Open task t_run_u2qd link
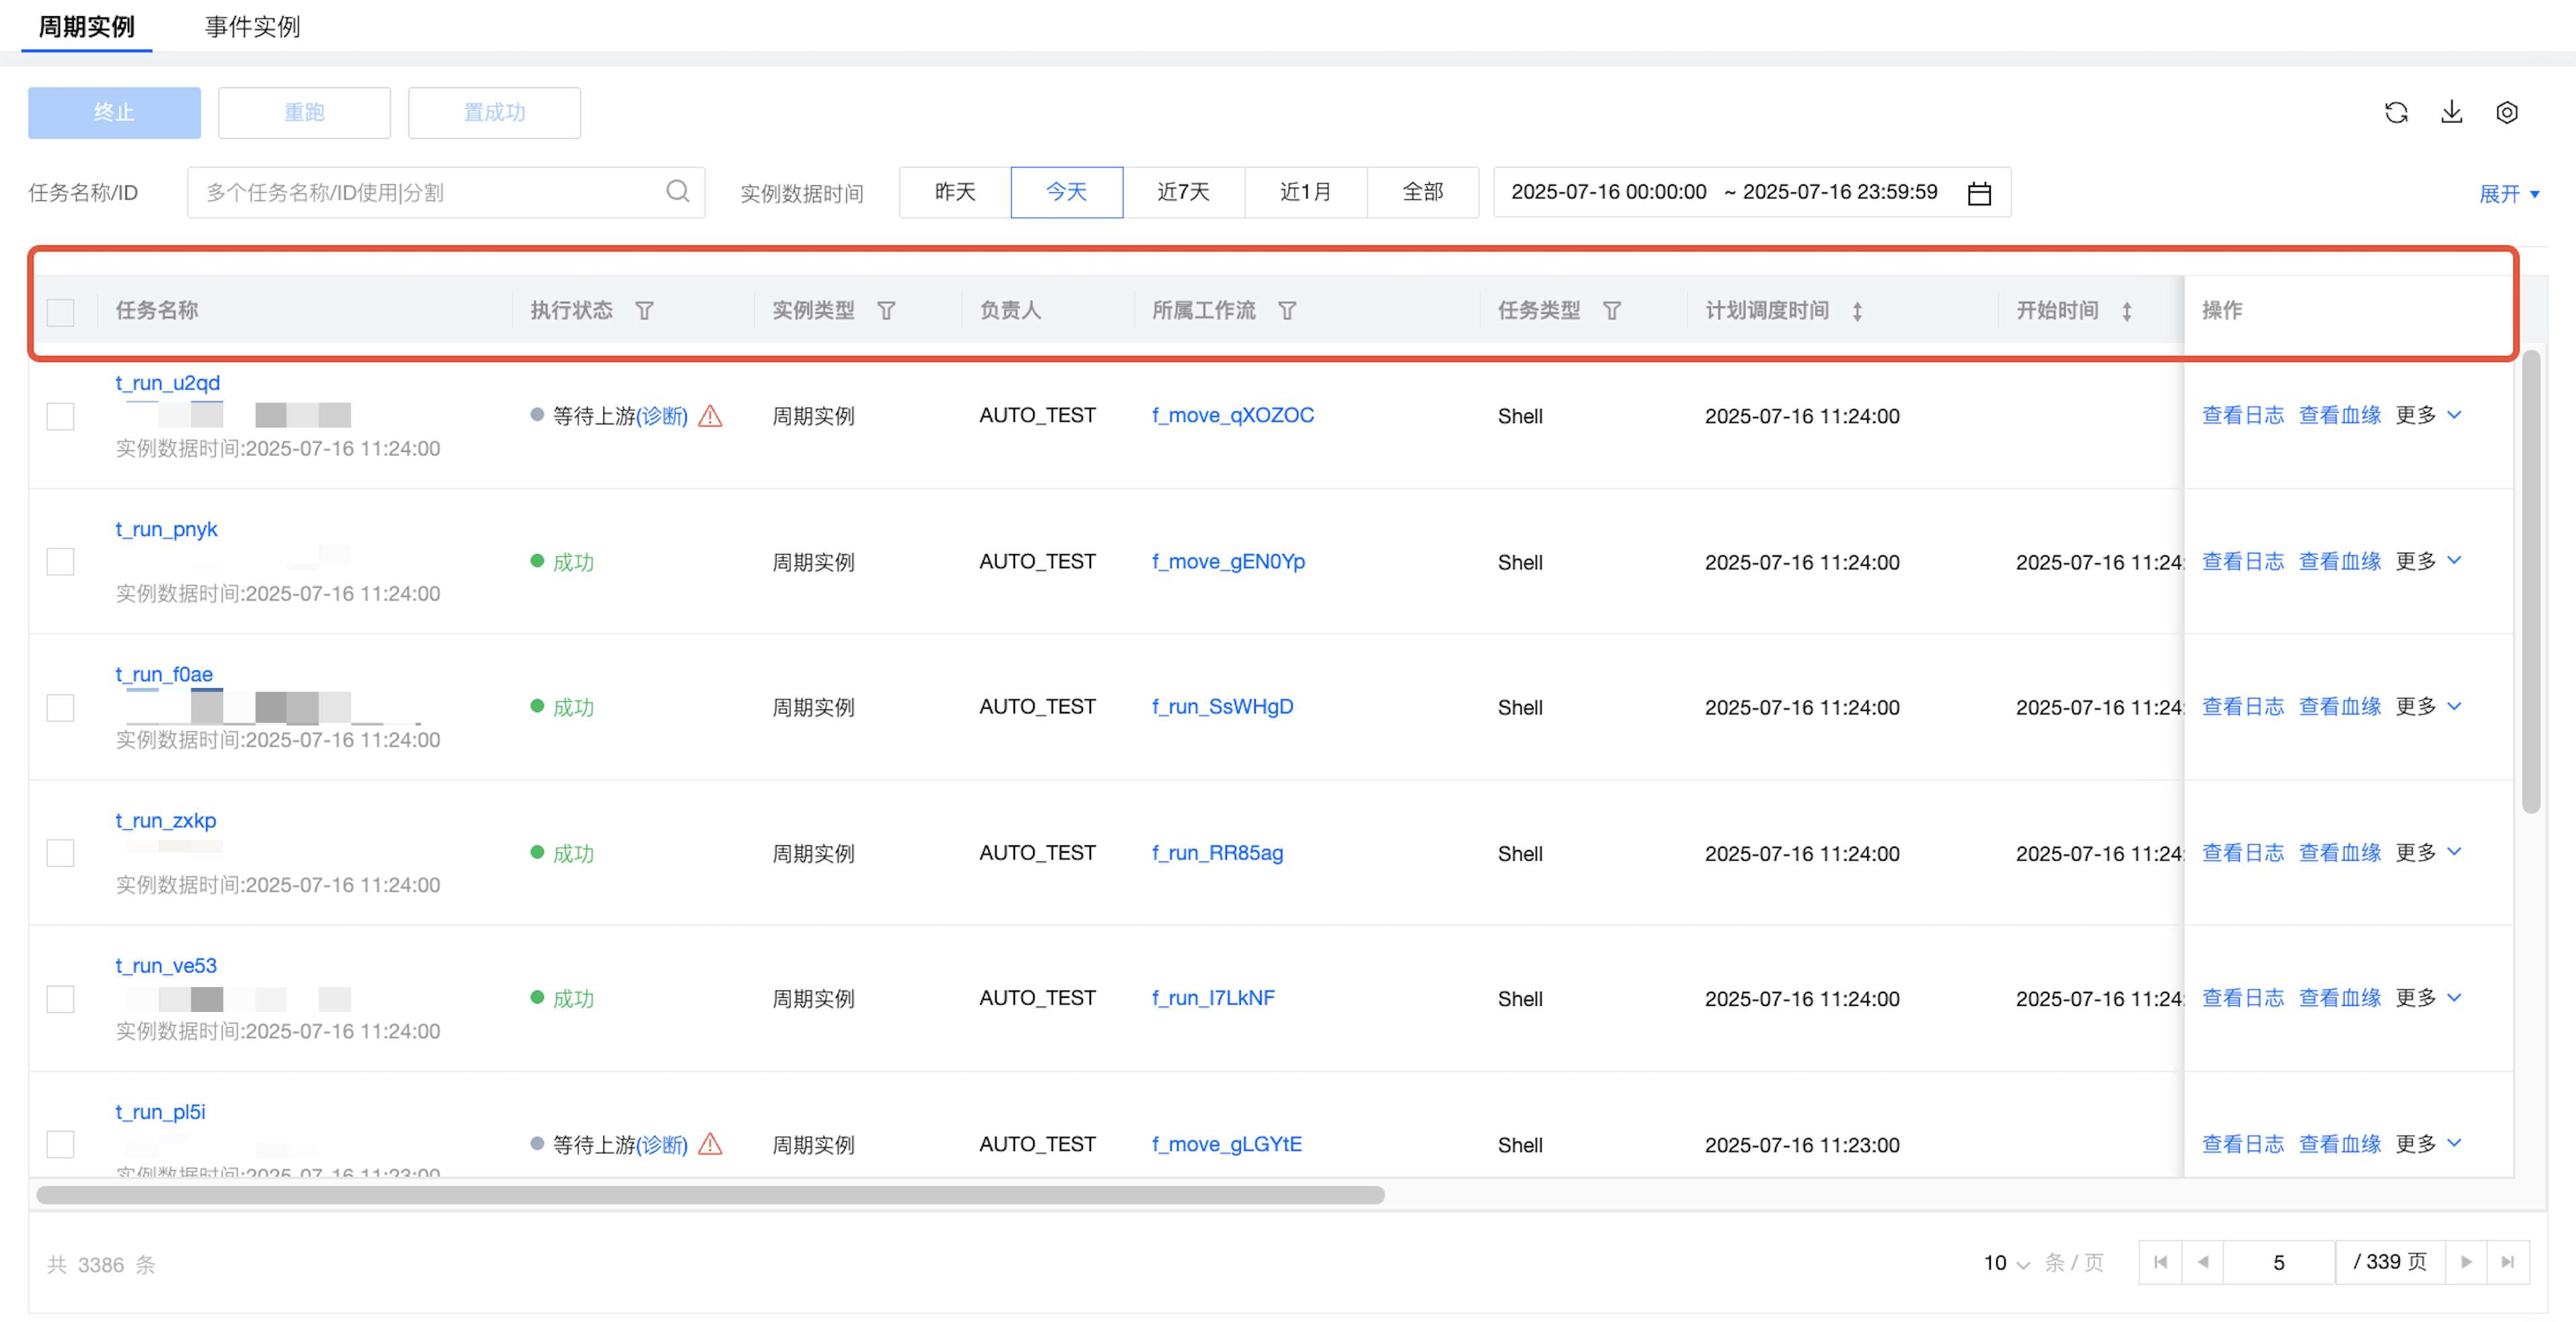The width and height of the screenshot is (2576, 1322). (167, 383)
